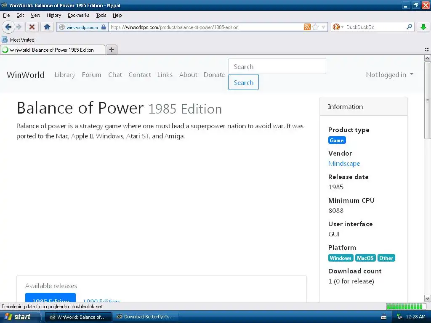Click the Release date value 1985
431x323 pixels.
point(336,187)
